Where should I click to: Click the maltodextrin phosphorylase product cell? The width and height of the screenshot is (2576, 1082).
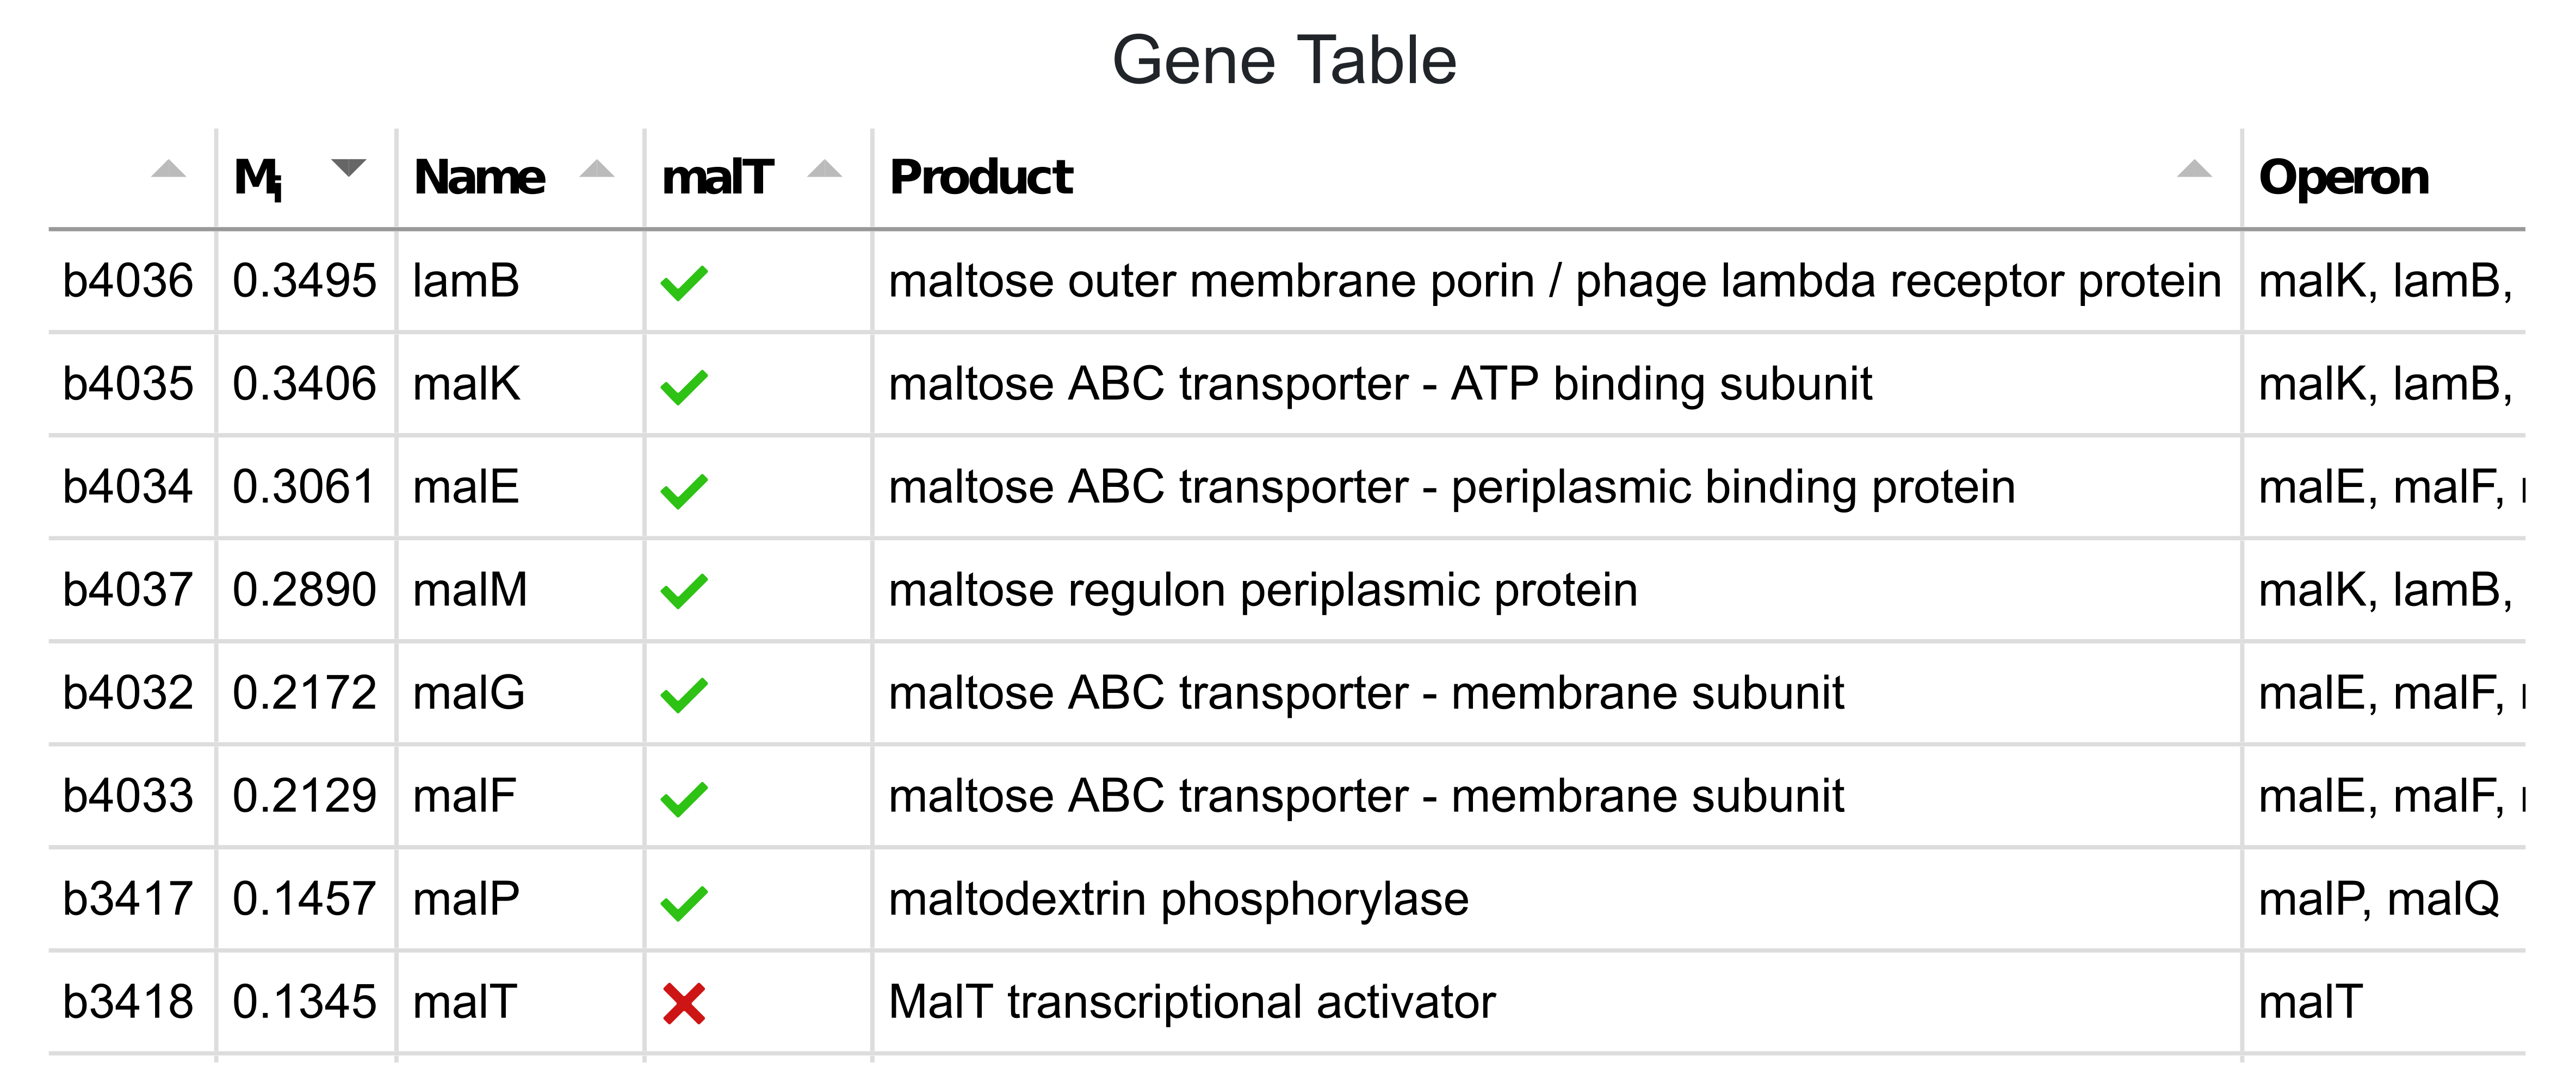pyautogui.click(x=1179, y=899)
